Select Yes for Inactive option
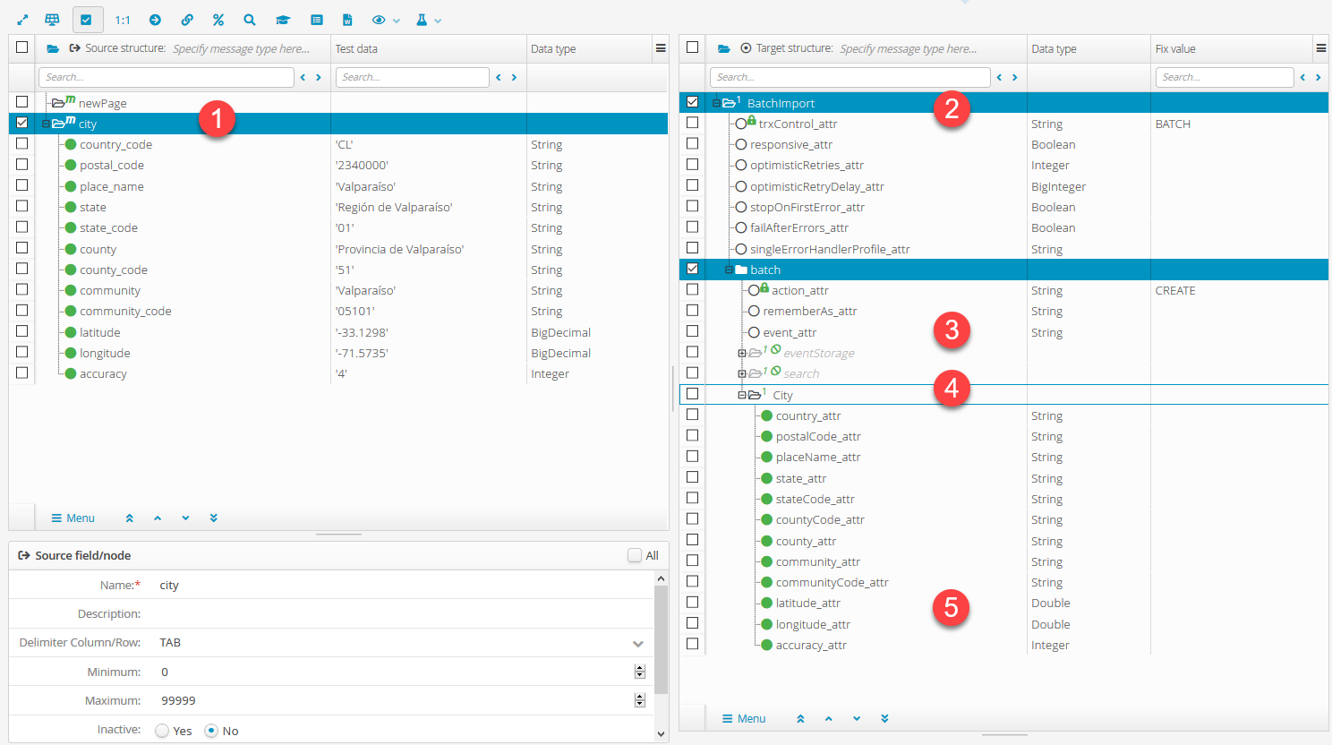This screenshot has height=745, width=1332. [162, 731]
